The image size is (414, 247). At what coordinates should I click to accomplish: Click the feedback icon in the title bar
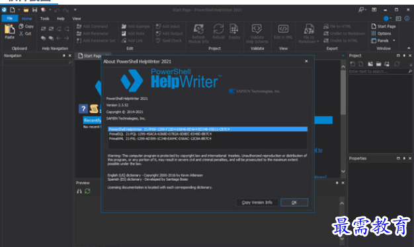click(362, 10)
